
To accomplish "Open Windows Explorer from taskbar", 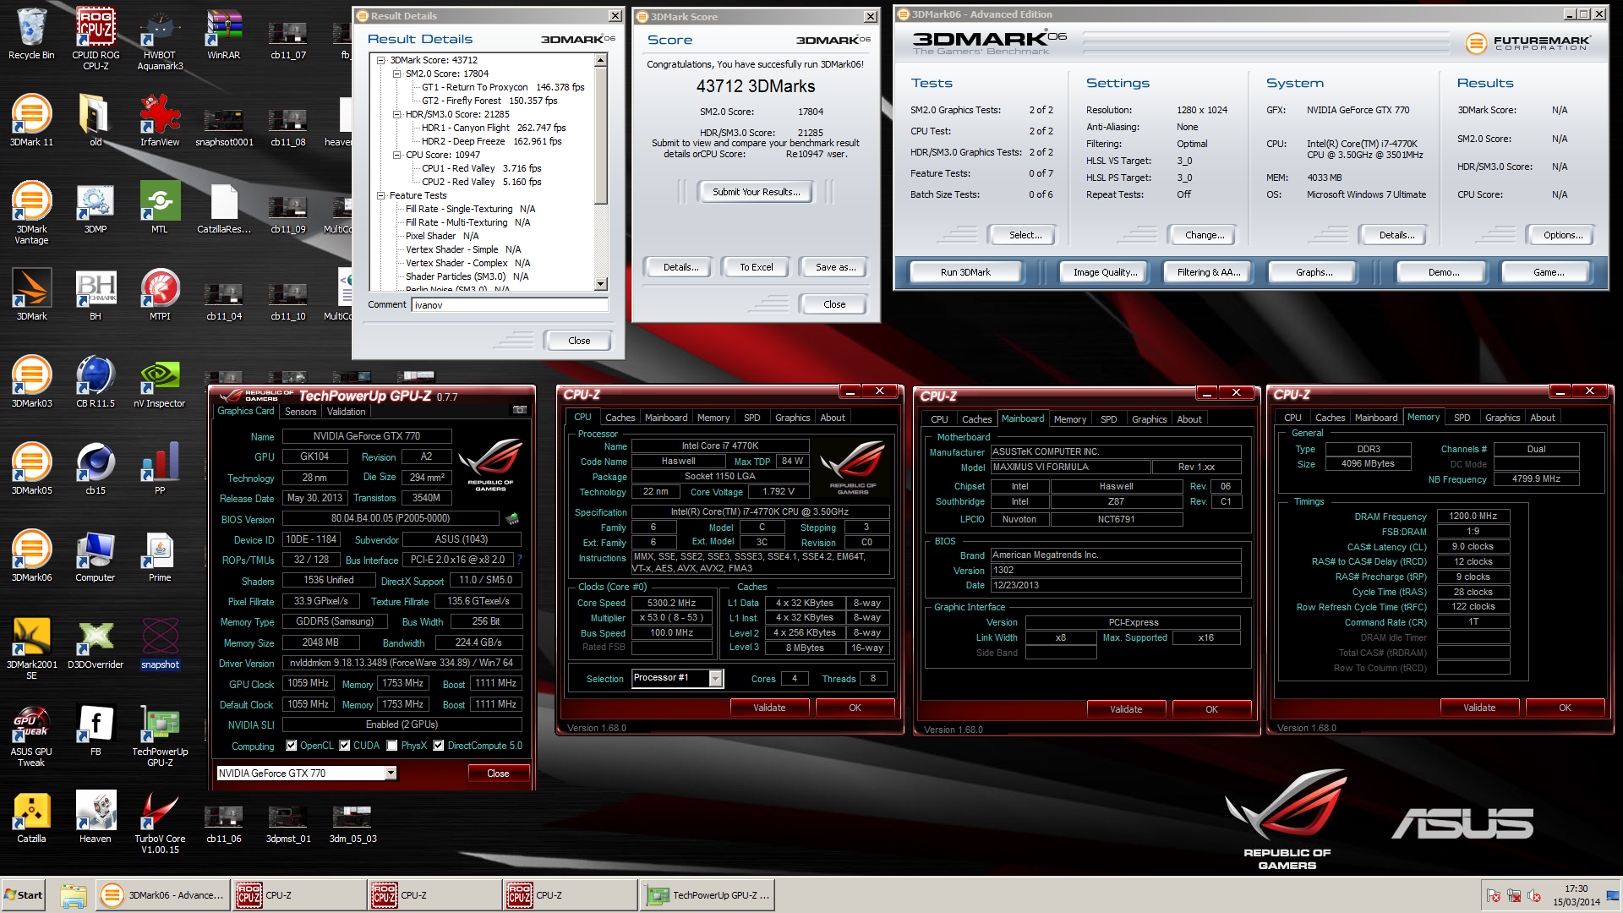I will pos(74,895).
